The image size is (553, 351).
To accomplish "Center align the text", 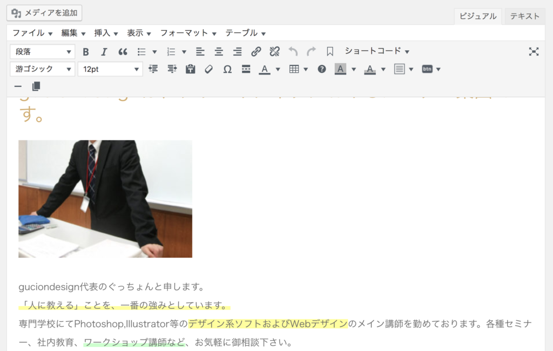I will click(219, 52).
